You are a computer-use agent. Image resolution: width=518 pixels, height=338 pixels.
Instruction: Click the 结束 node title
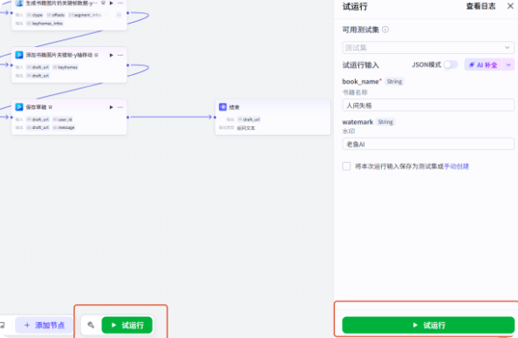(x=235, y=107)
